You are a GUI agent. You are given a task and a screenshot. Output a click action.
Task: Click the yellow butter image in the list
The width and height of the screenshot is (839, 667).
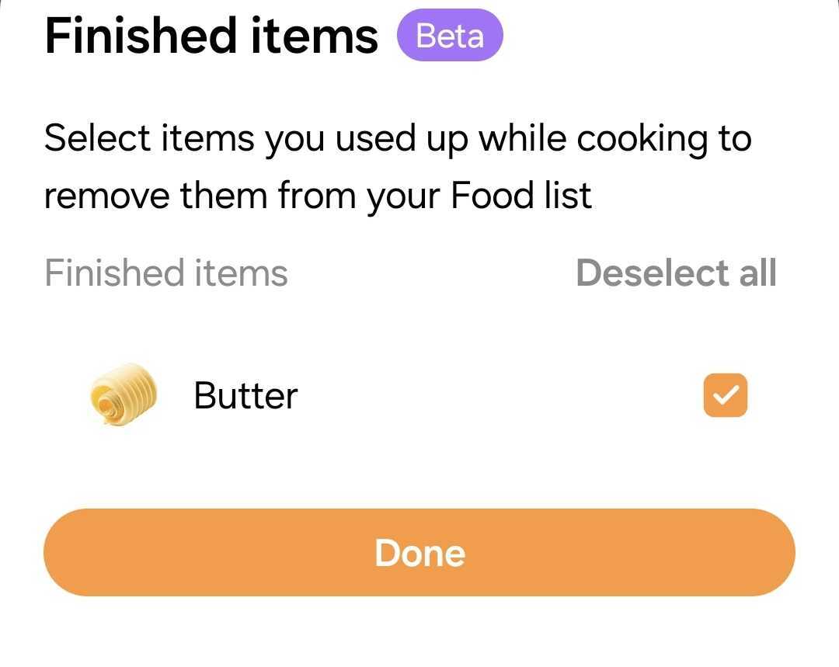(x=124, y=394)
